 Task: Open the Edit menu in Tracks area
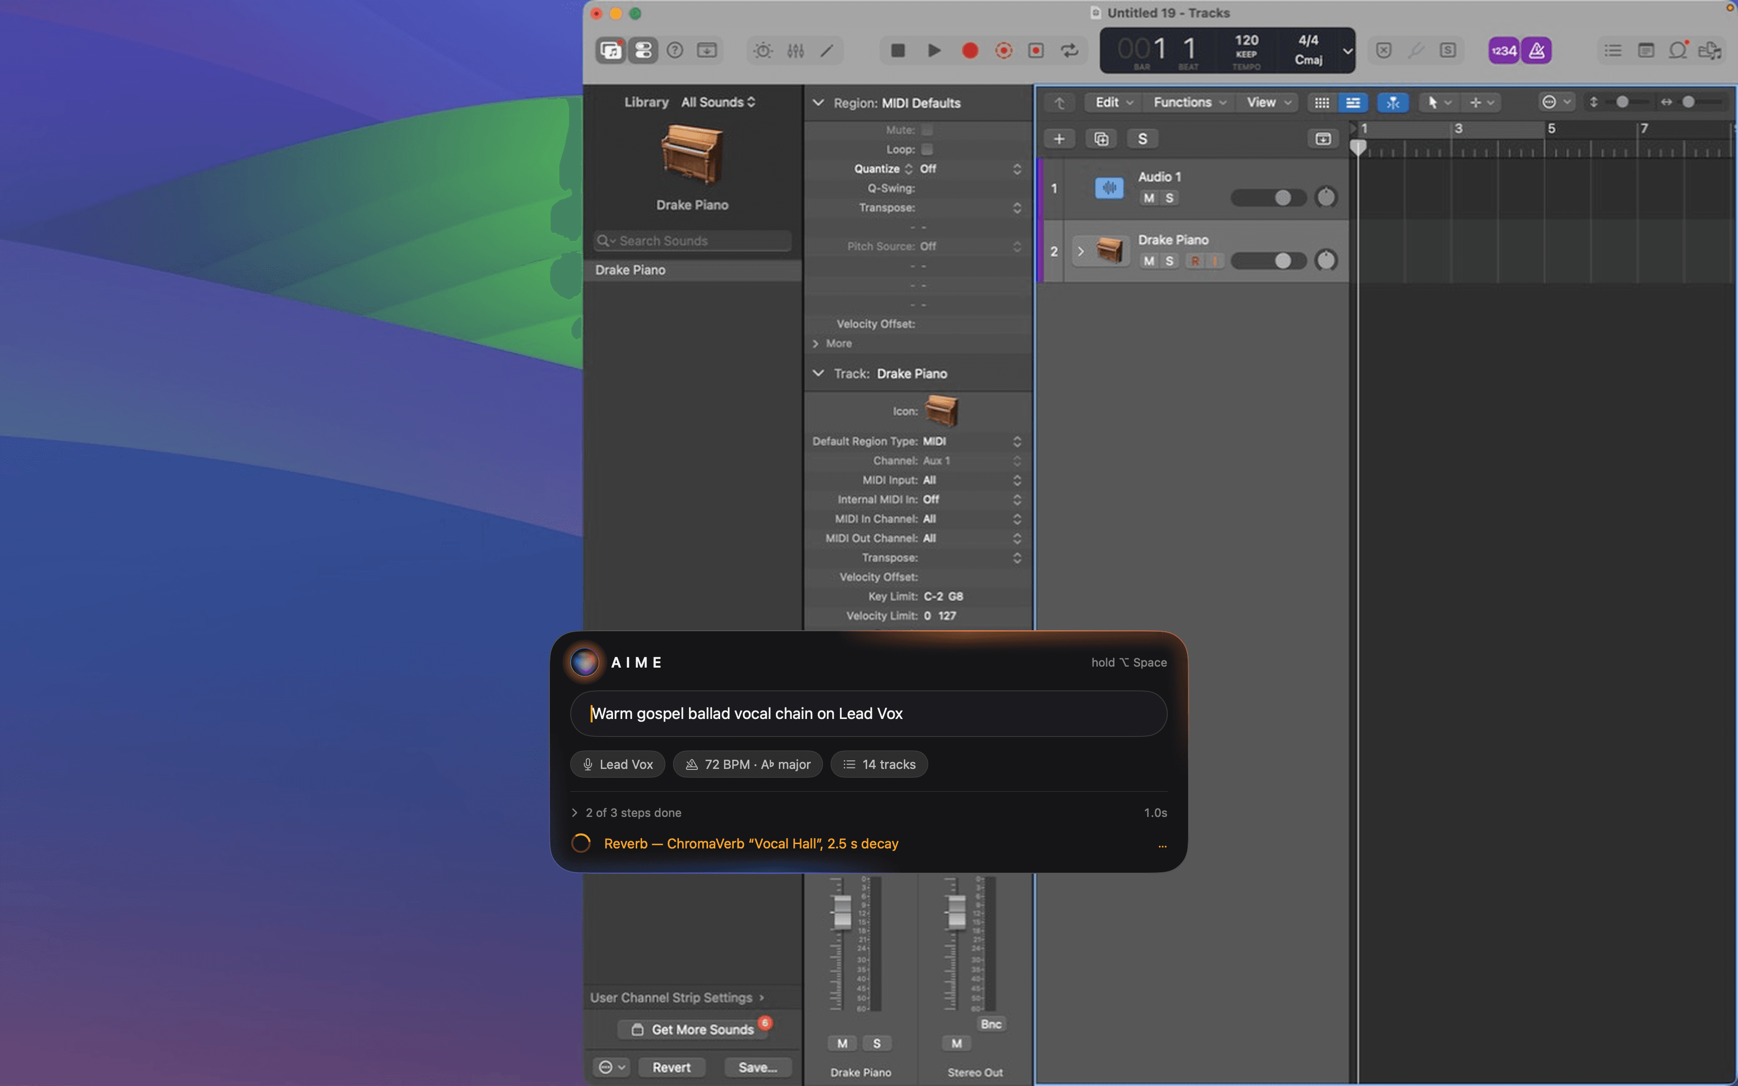click(1114, 103)
